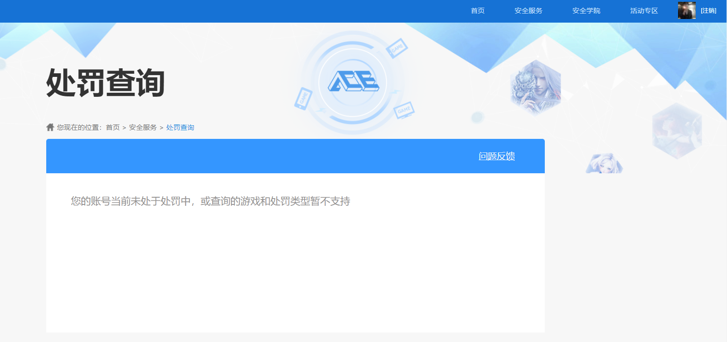Open the 问题反馈 feedback link
The height and width of the screenshot is (342, 727).
pyautogui.click(x=497, y=156)
